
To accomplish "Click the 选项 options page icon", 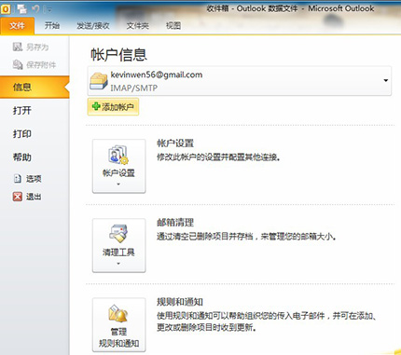I will (x=18, y=179).
